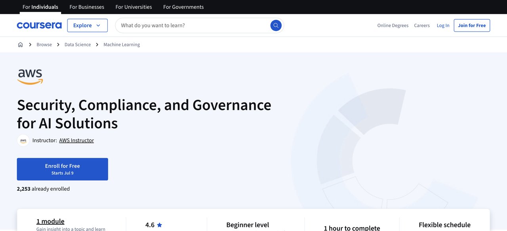The height and width of the screenshot is (231, 507).
Task: Click the breadcrumb chevron after Browse
Action: [x=58, y=44]
